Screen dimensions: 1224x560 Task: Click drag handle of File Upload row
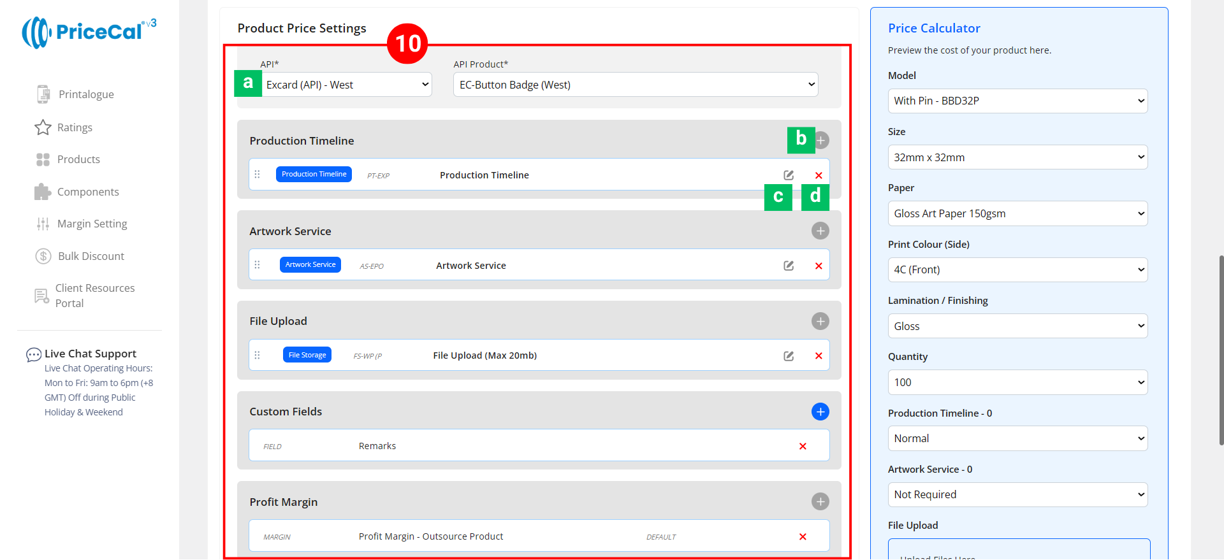pos(258,355)
